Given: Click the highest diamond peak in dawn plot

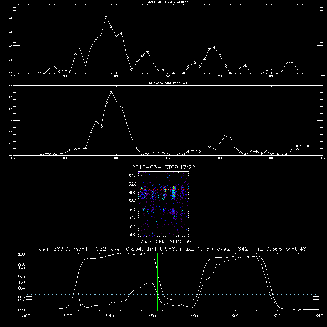Looking at the screenshot, I should pos(106,16).
